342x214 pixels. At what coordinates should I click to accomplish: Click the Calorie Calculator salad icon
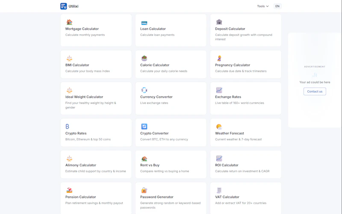(x=144, y=58)
